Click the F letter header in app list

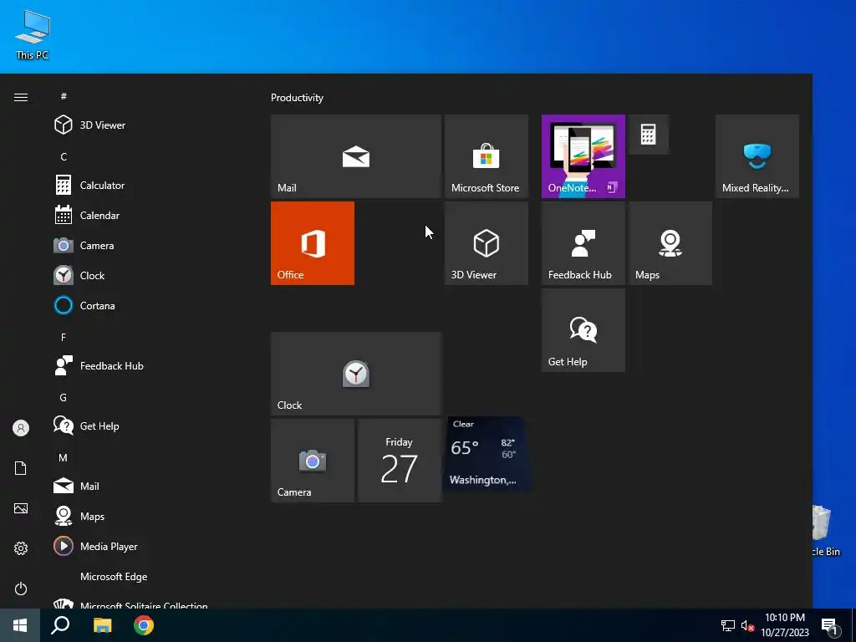coord(64,338)
